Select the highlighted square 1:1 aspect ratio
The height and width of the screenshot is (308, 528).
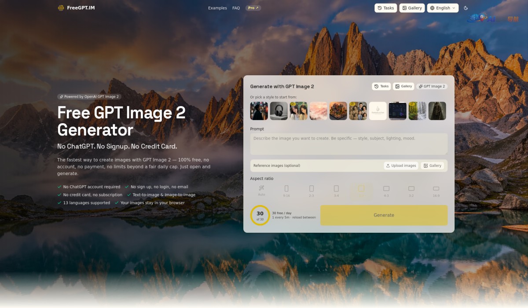tap(361, 191)
